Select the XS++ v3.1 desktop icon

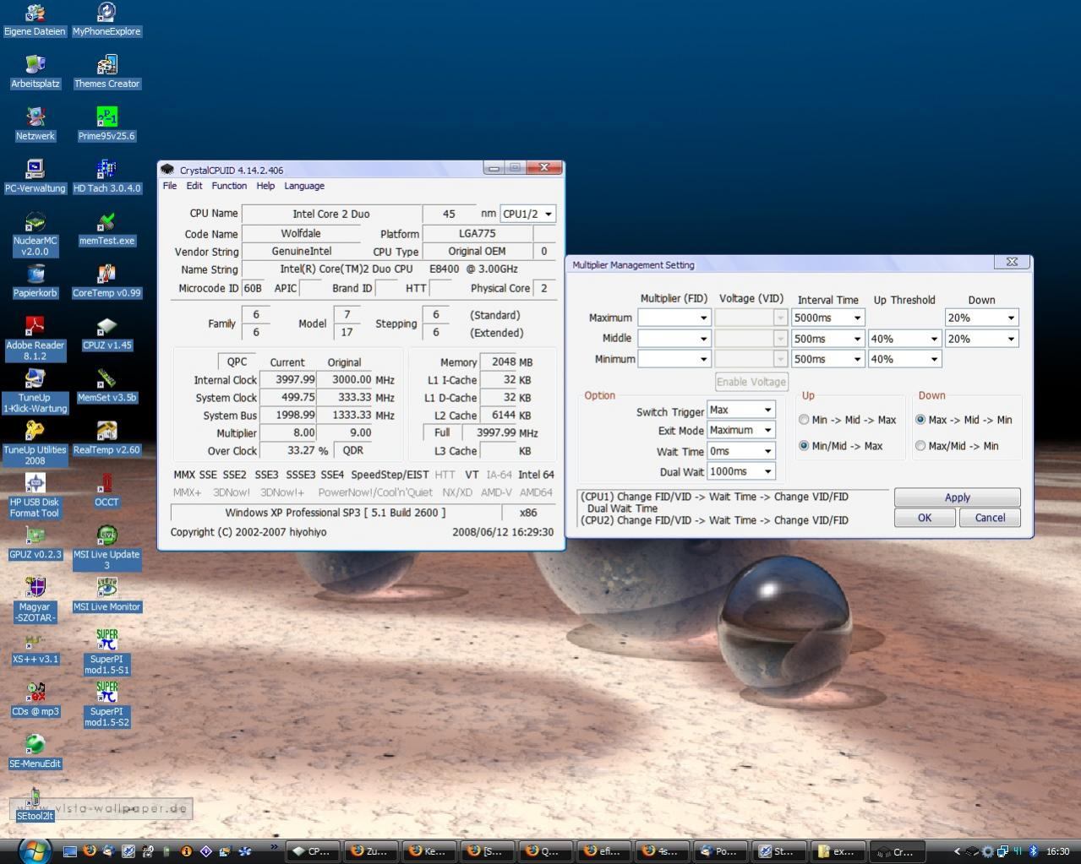coord(35,649)
